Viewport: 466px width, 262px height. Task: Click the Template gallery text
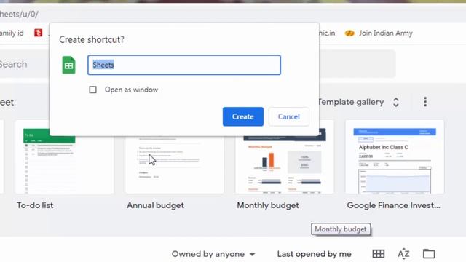tap(351, 102)
